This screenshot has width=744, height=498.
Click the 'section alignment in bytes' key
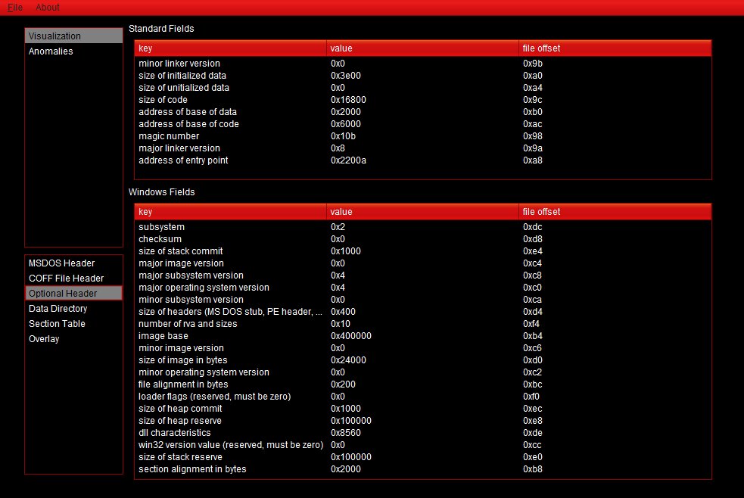pyautogui.click(x=192, y=469)
